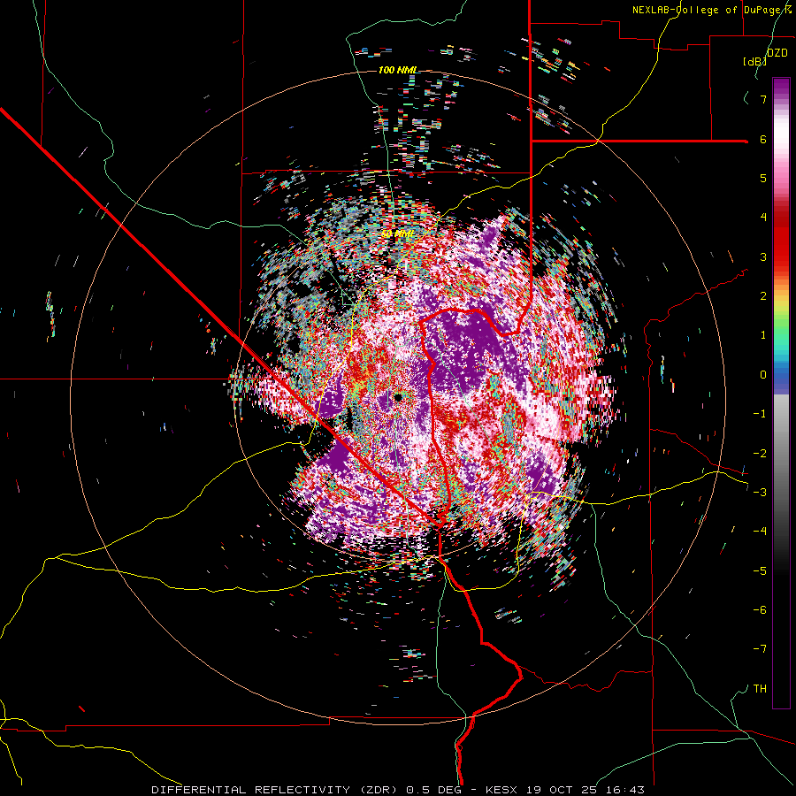The height and width of the screenshot is (796, 796).
Task: Click the scale value 4
Action: (x=763, y=218)
